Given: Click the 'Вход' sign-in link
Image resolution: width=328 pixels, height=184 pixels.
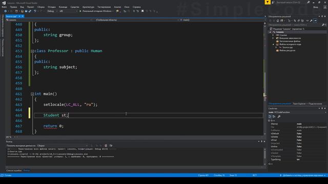Looking at the screenshot, I should (x=316, y=7).
